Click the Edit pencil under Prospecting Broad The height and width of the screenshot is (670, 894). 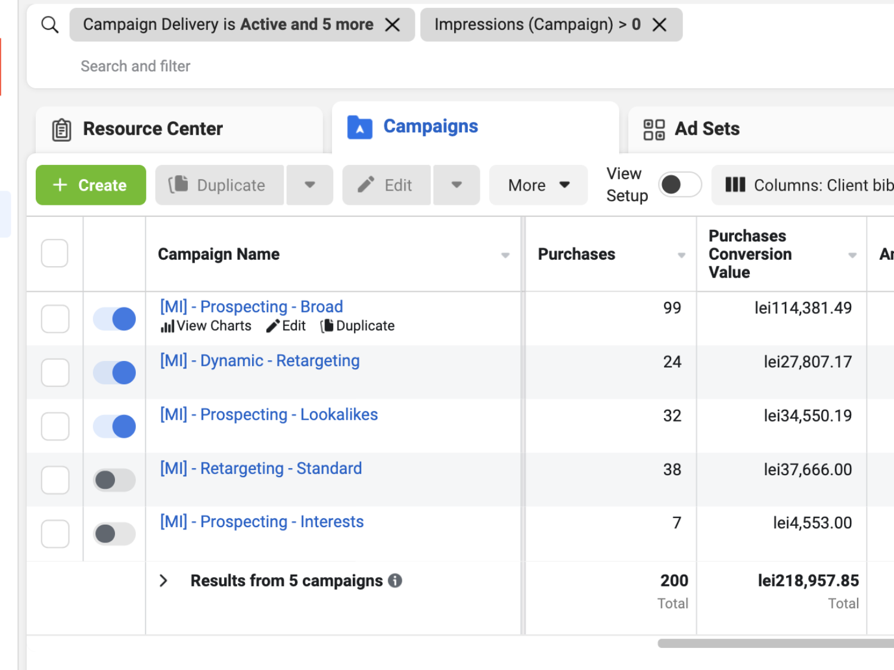point(273,326)
